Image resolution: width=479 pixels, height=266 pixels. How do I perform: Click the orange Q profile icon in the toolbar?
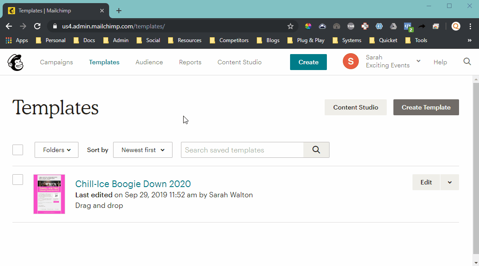[456, 26]
